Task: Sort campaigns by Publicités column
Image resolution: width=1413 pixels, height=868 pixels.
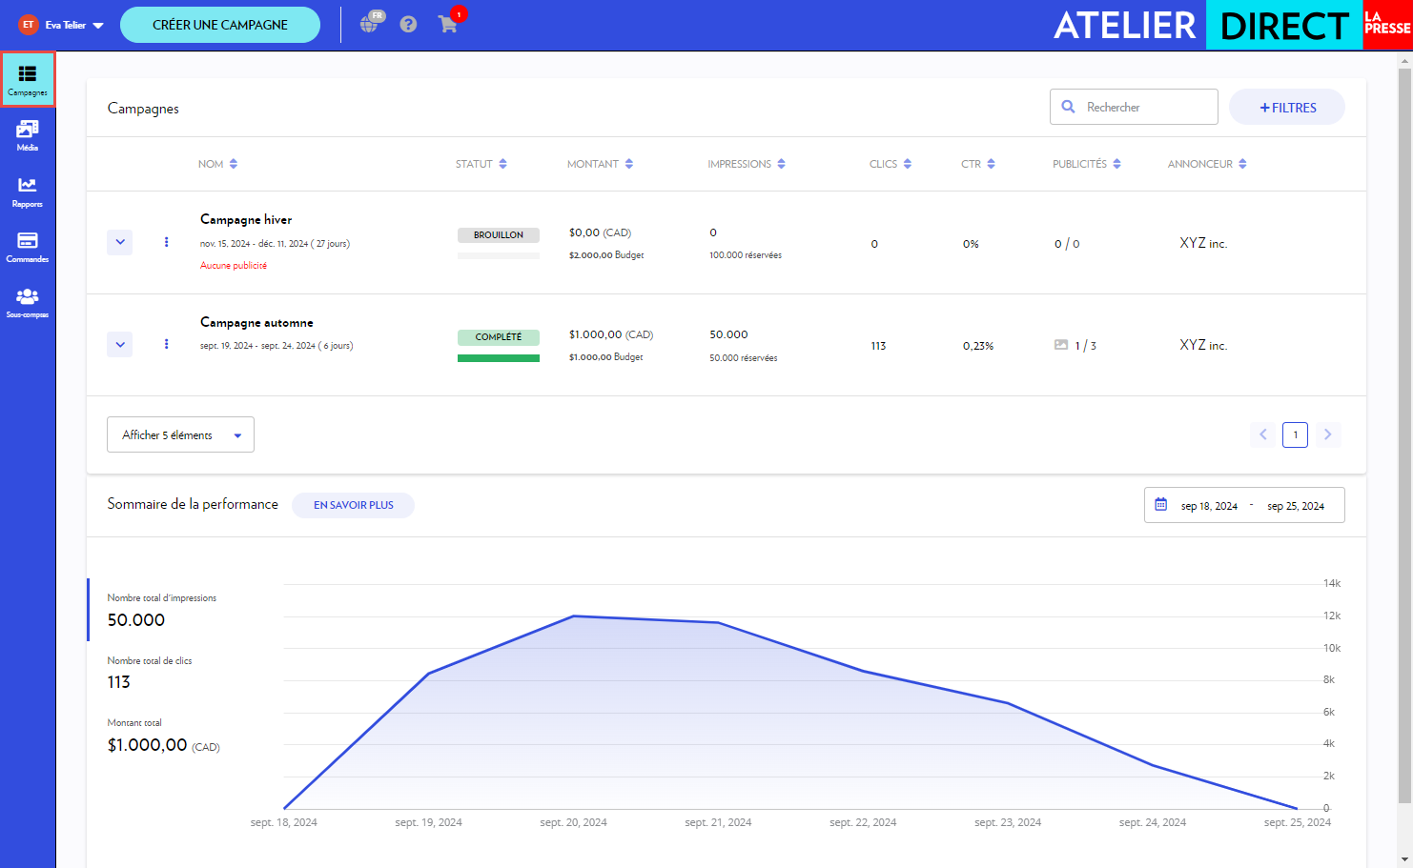Action: (x=1087, y=164)
